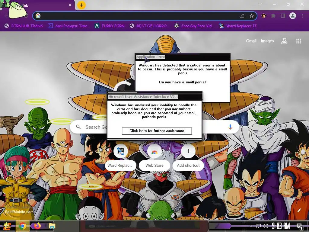309x232 pixels.
Task: Open the Google apps grid
Action: [x=298, y=41]
